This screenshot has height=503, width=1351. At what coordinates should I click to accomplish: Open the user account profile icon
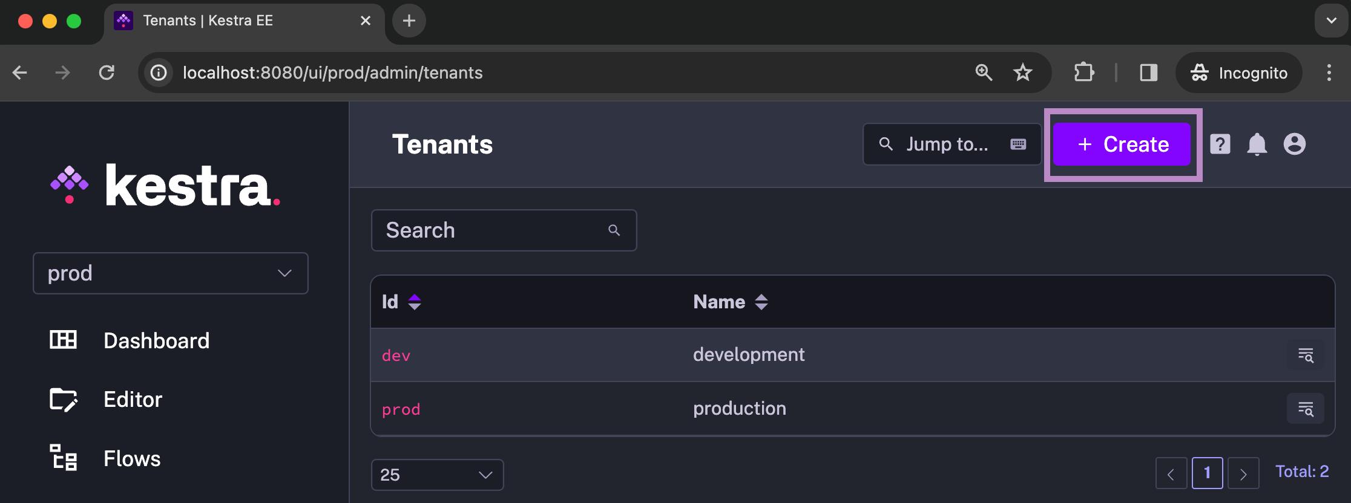pyautogui.click(x=1294, y=144)
